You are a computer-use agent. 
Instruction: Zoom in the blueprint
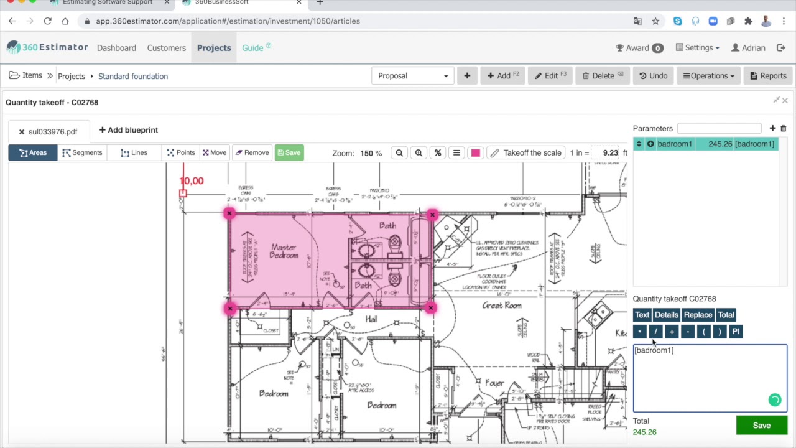[419, 153]
